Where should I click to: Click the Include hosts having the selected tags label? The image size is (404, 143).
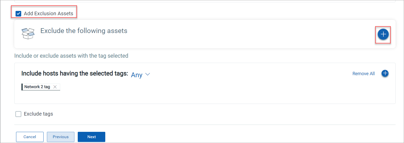pos(75,74)
